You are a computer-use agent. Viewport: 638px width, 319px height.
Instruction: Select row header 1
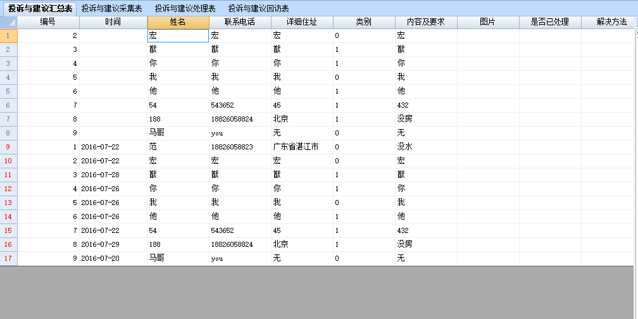pos(9,36)
